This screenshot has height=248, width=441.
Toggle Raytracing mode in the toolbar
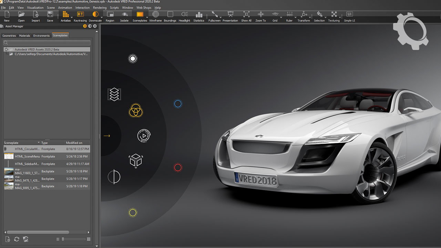[x=80, y=14]
